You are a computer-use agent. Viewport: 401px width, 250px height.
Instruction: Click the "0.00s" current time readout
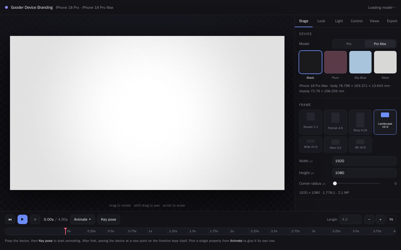(49, 219)
